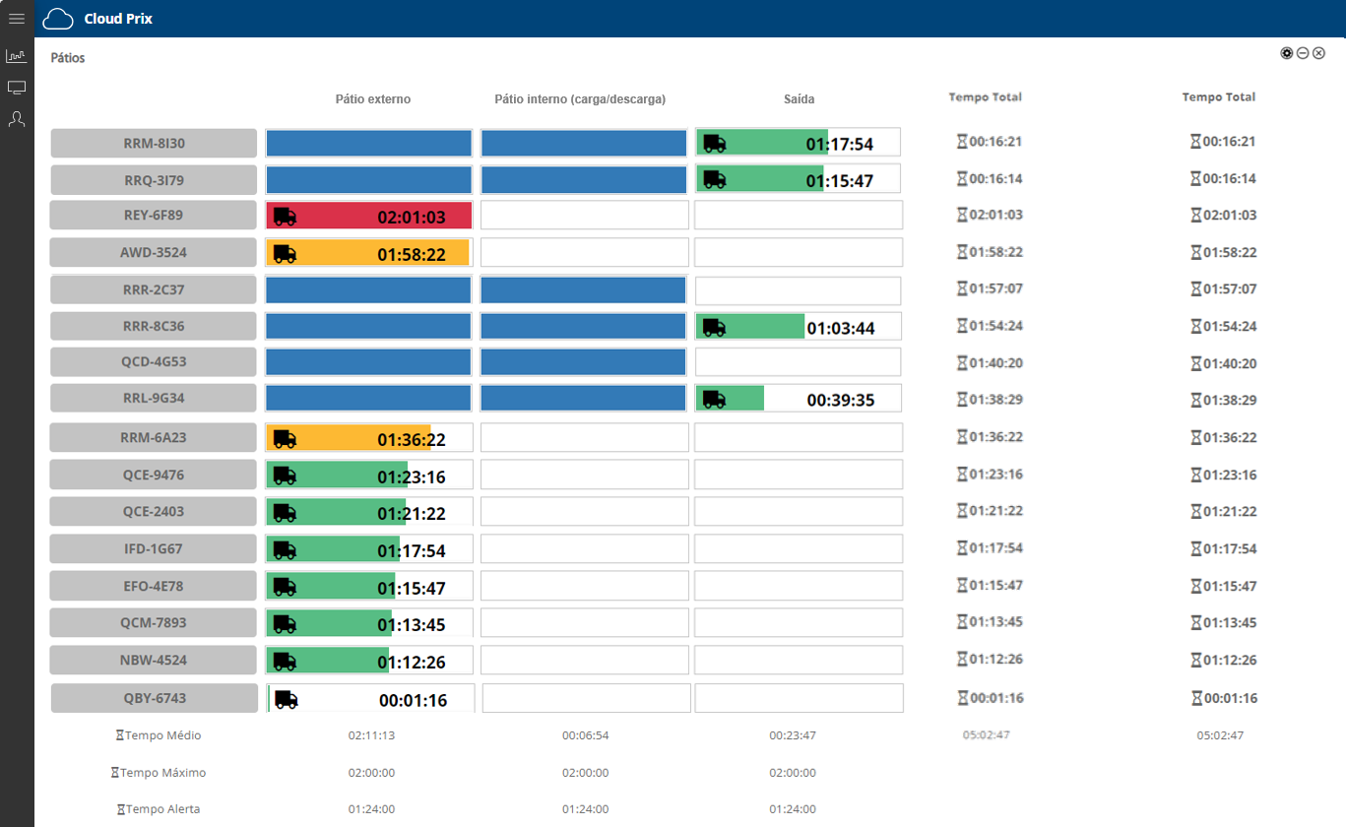The image size is (1346, 827).
Task: Click the red 02:01:03 progress bar
Action: pos(369,217)
